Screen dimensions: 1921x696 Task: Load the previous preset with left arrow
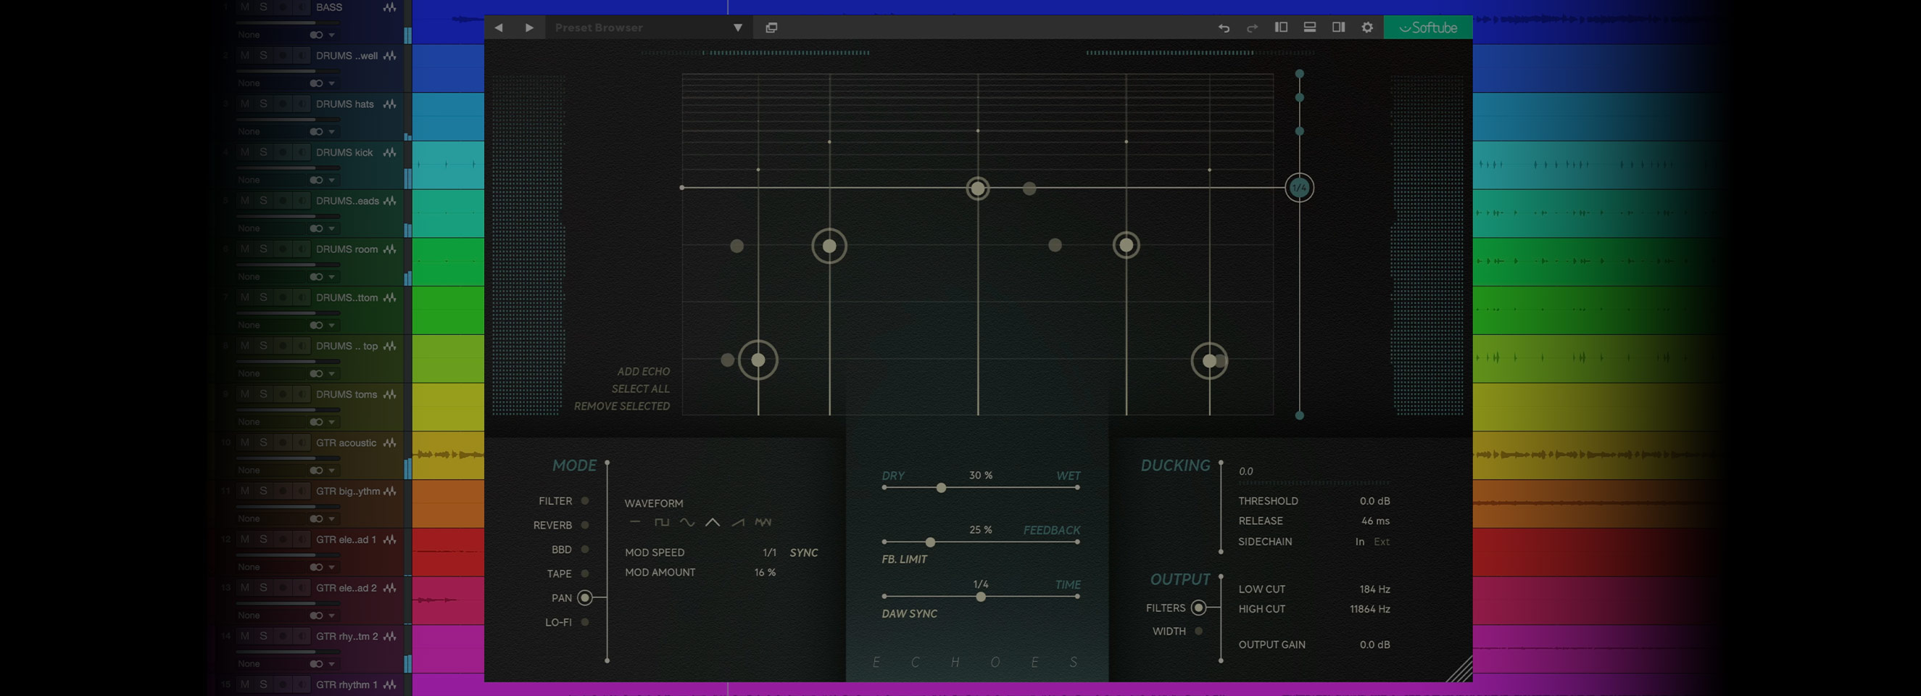pyautogui.click(x=499, y=28)
